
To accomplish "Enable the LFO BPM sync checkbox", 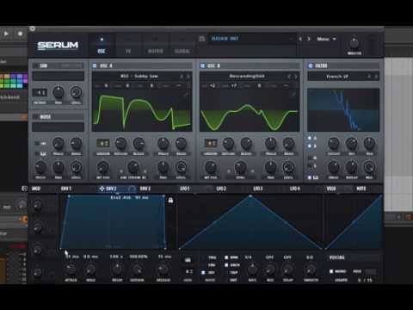I will tap(226, 257).
